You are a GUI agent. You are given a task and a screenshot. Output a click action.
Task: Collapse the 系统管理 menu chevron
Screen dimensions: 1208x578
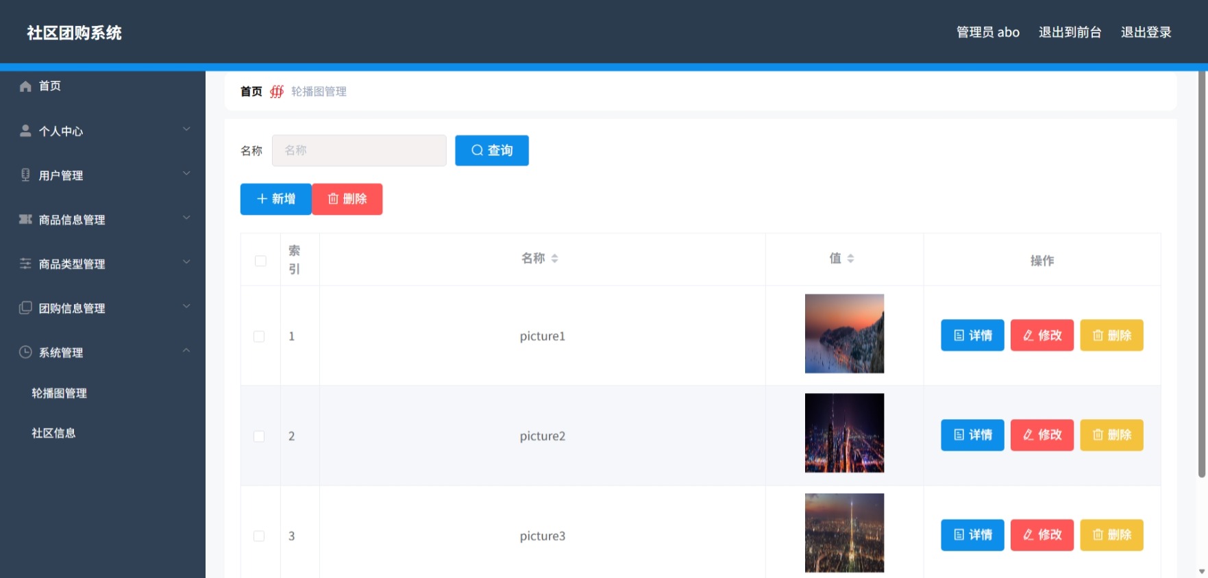point(186,351)
